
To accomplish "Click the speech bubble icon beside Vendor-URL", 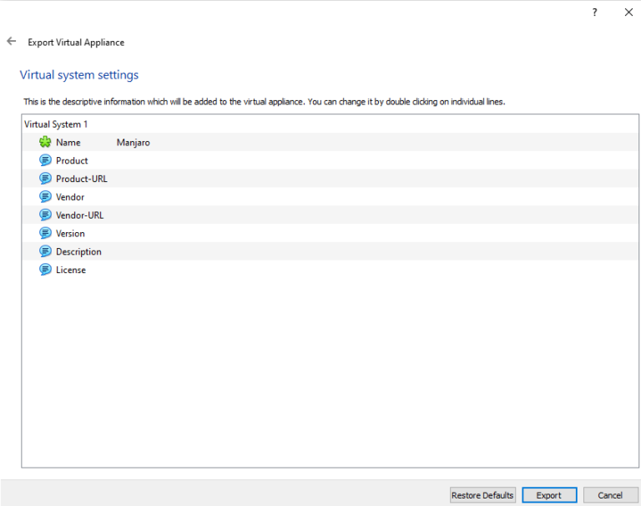I will coord(45,215).
